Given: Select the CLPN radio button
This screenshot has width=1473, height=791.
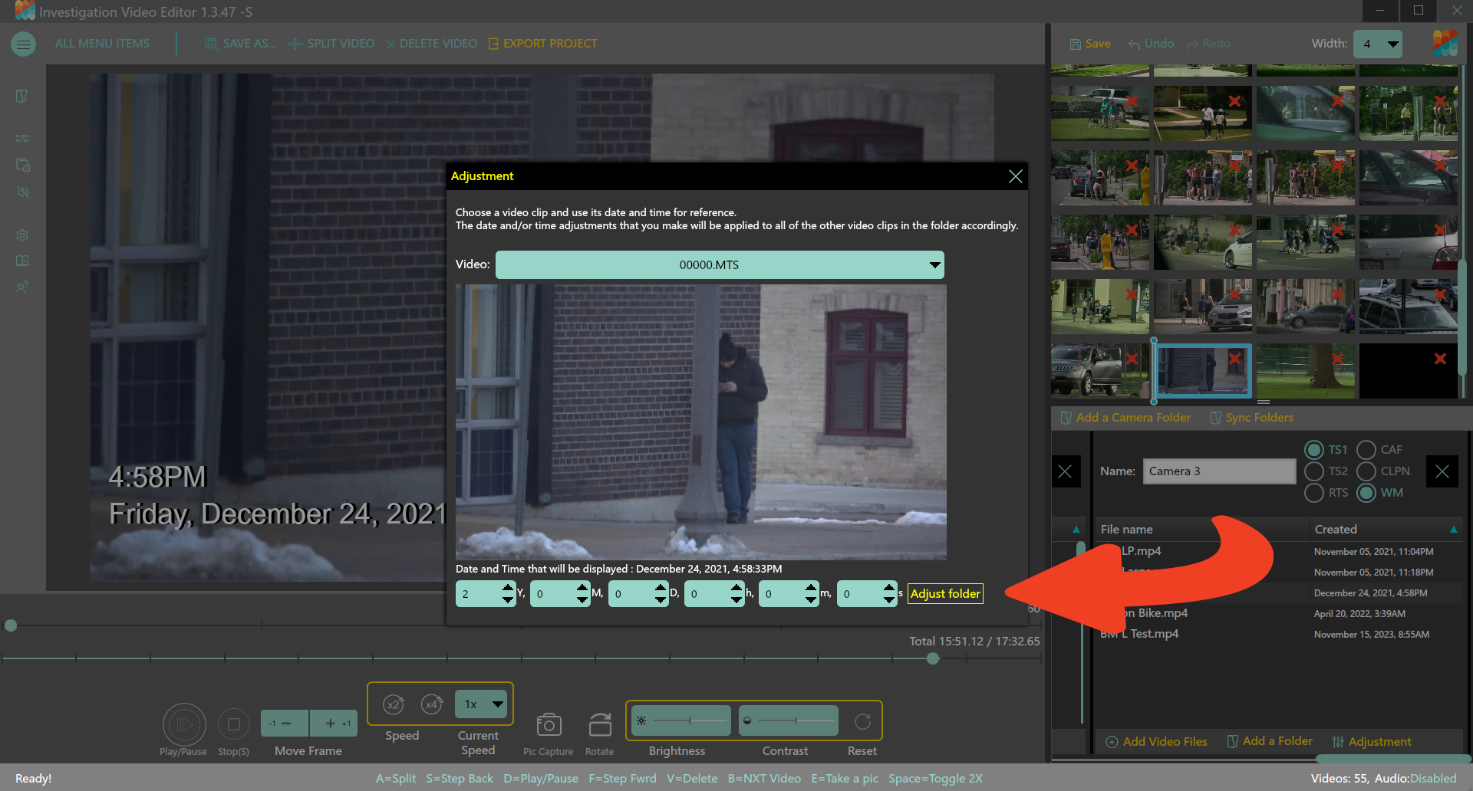Looking at the screenshot, I should pyautogui.click(x=1366, y=471).
